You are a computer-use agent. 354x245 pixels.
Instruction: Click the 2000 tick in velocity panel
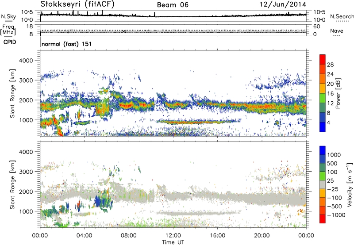pyautogui.click(x=26, y=191)
